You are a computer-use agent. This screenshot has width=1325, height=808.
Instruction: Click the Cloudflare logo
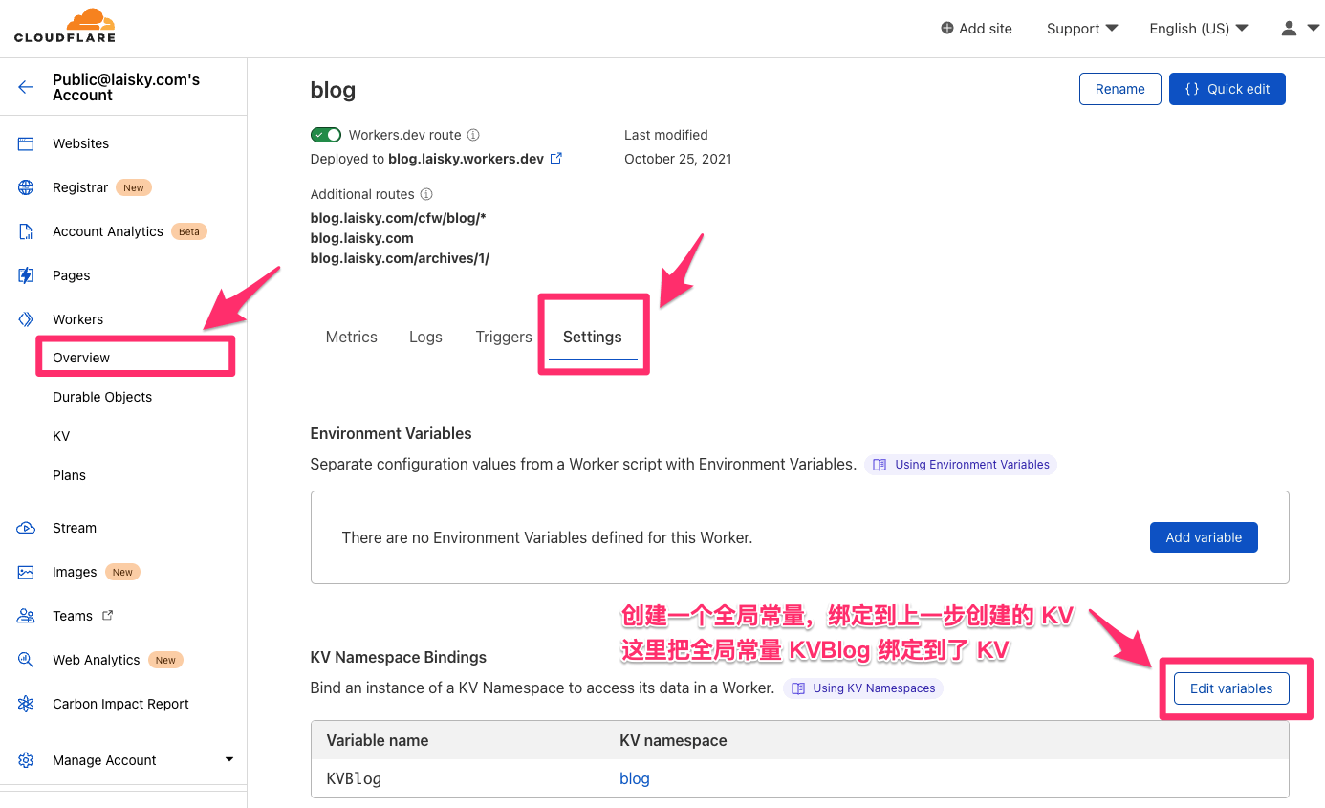coord(65,26)
